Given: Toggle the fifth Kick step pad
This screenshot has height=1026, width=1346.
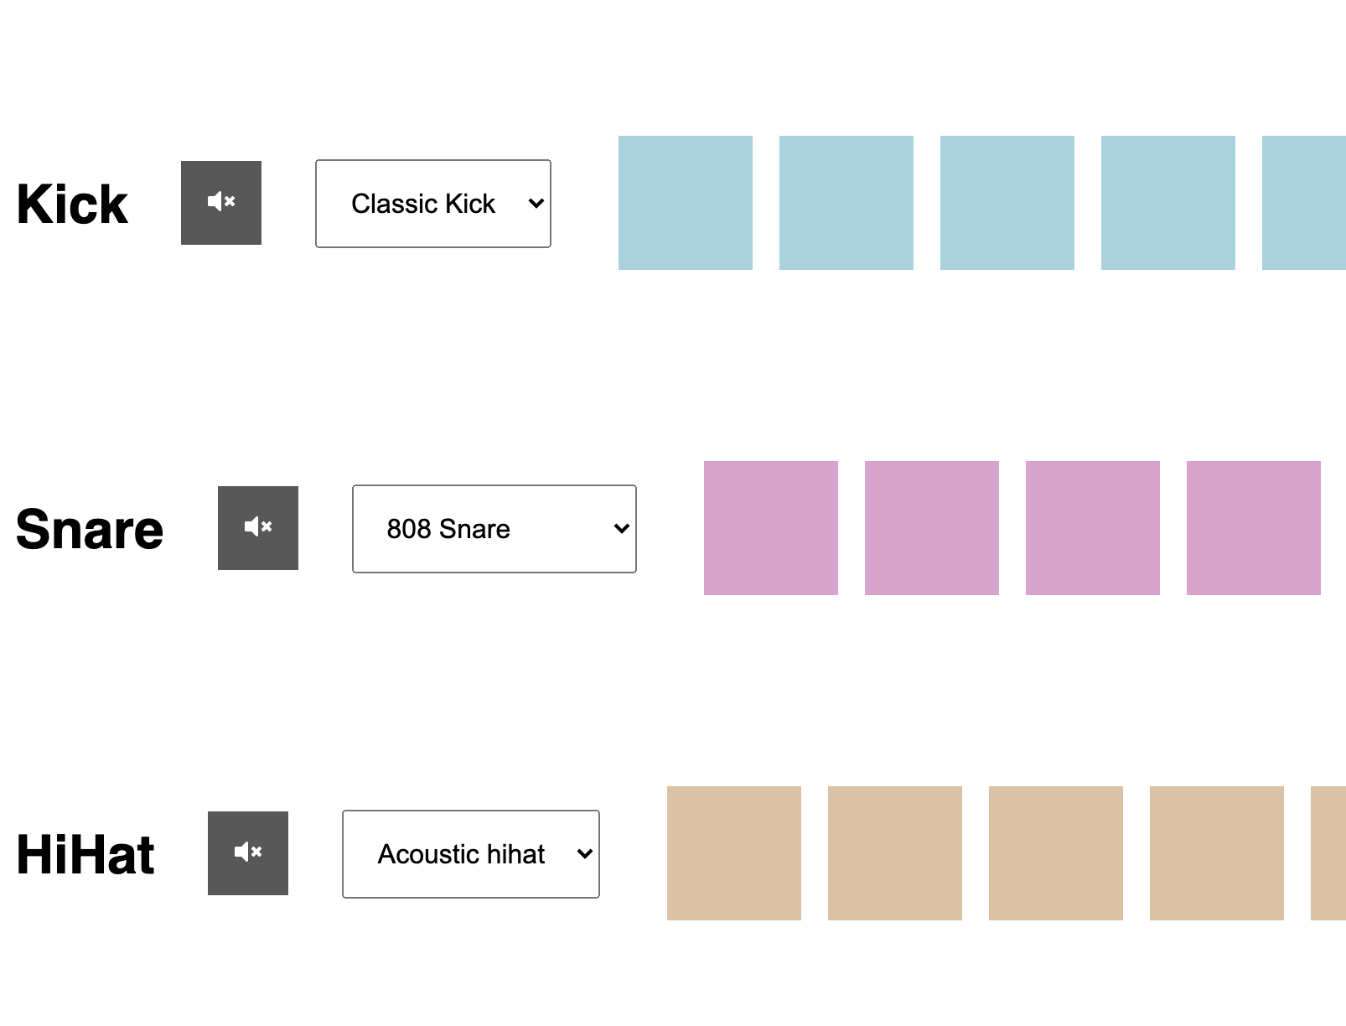Looking at the screenshot, I should (1304, 203).
